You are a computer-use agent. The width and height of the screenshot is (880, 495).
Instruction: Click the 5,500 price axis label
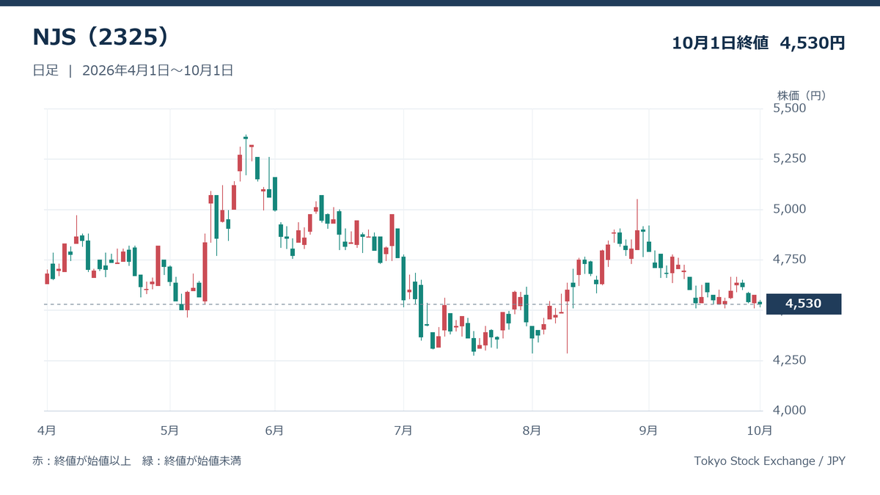(x=789, y=109)
